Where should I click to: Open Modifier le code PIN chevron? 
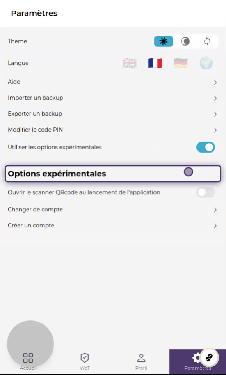[x=215, y=130]
